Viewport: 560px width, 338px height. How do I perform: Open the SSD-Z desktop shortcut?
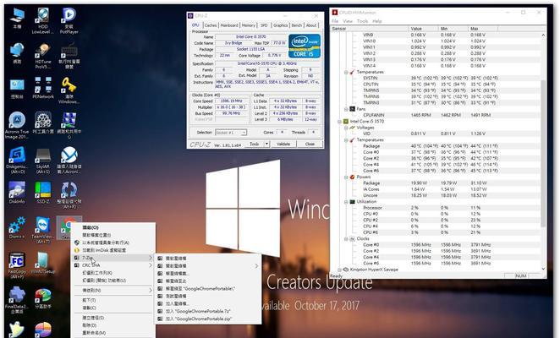pyautogui.click(x=43, y=193)
